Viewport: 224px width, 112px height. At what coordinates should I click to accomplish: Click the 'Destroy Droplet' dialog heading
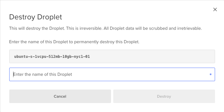coord(36,17)
